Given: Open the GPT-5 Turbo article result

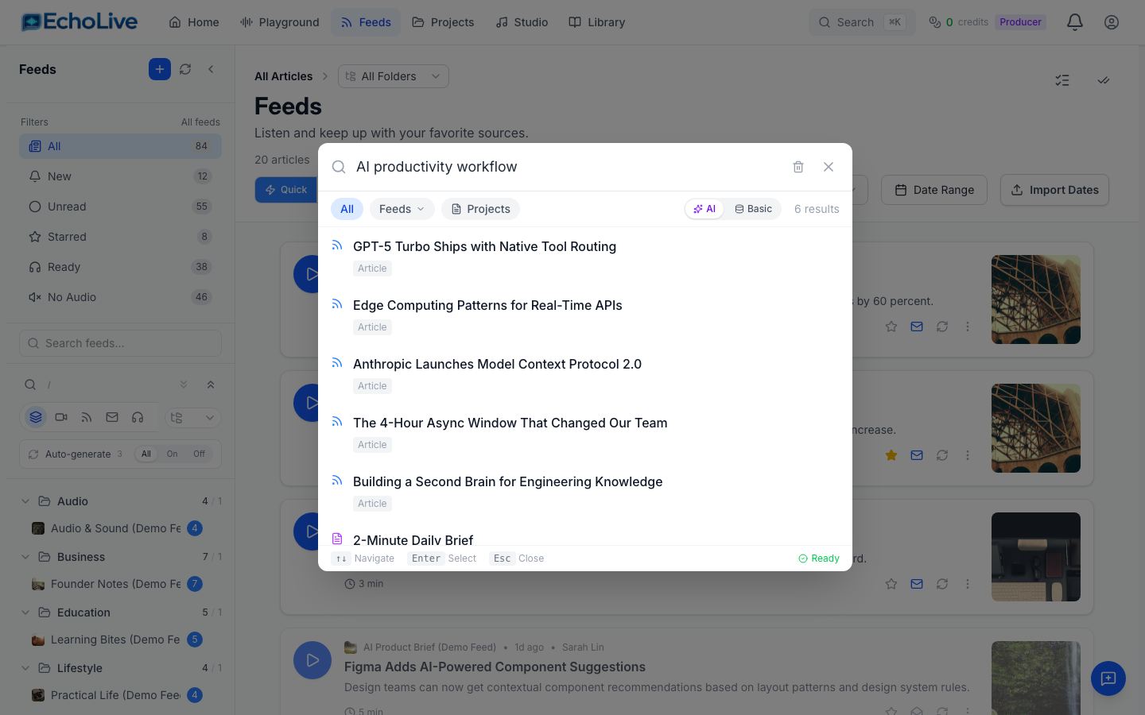Looking at the screenshot, I should [485, 246].
